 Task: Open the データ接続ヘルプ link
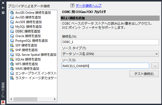89,5
